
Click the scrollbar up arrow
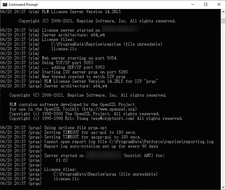pos(223,11)
